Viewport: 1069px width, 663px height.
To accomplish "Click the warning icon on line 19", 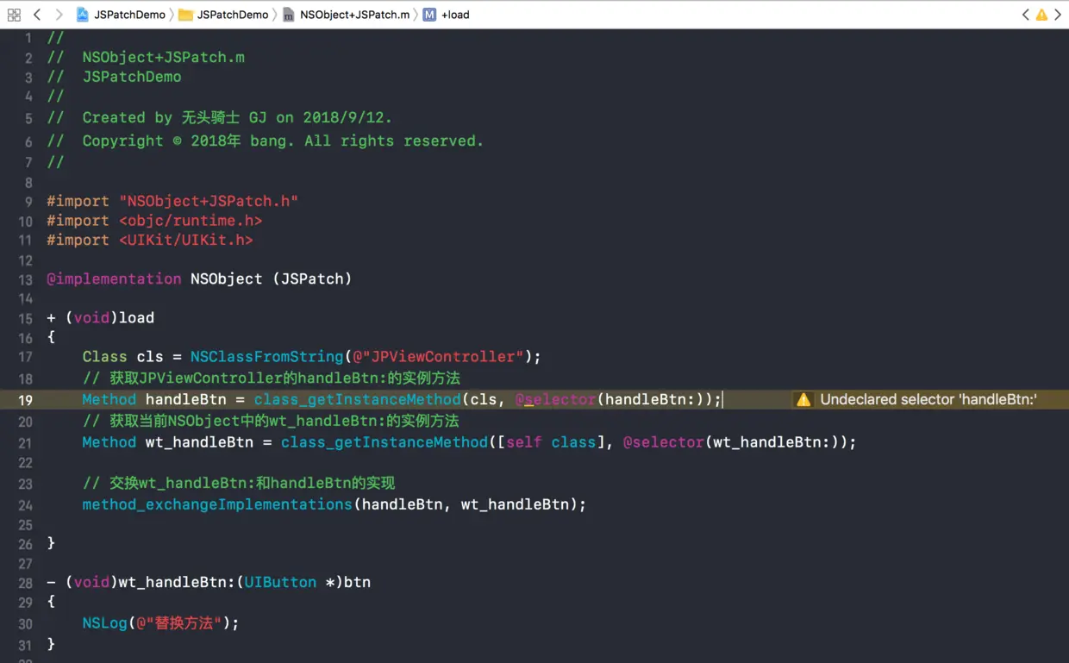I will (803, 399).
